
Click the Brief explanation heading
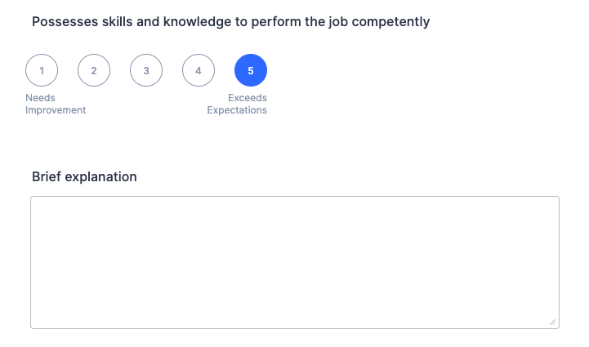[84, 176]
